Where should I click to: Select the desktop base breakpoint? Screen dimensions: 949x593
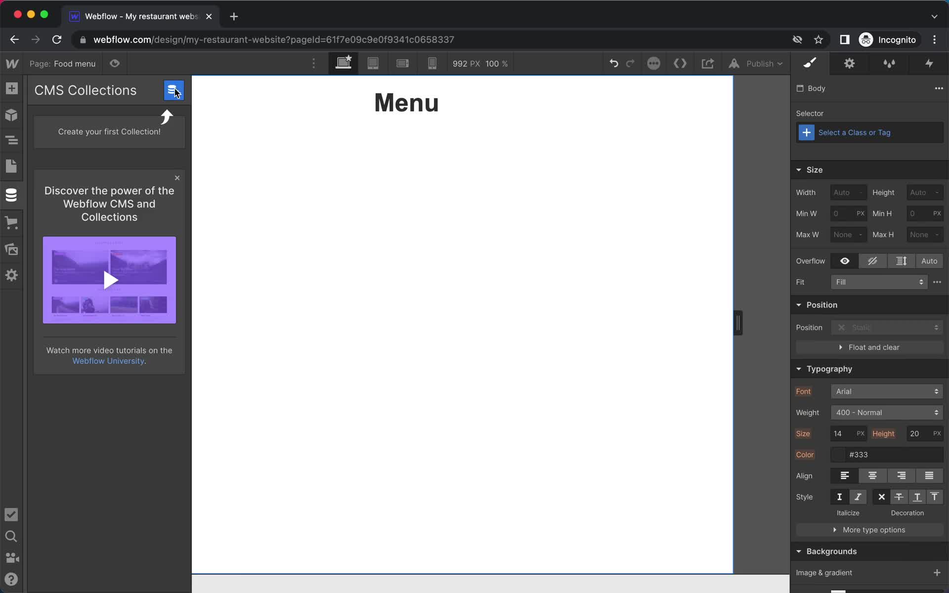point(344,63)
